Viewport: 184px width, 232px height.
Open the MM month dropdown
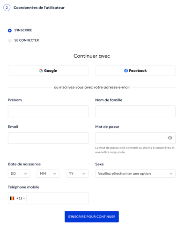tap(48, 173)
